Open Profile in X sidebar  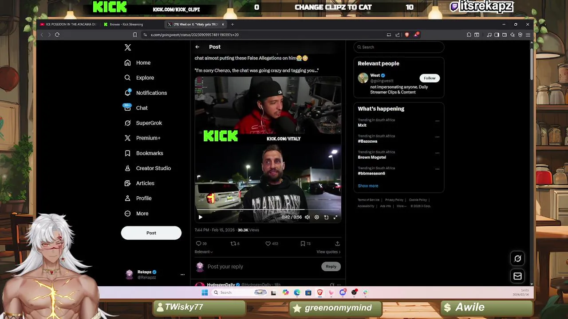138,198
